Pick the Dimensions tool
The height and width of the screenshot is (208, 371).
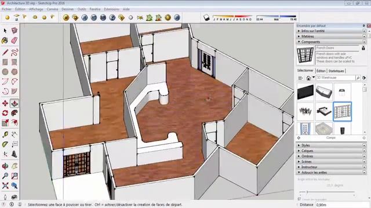click(14, 135)
